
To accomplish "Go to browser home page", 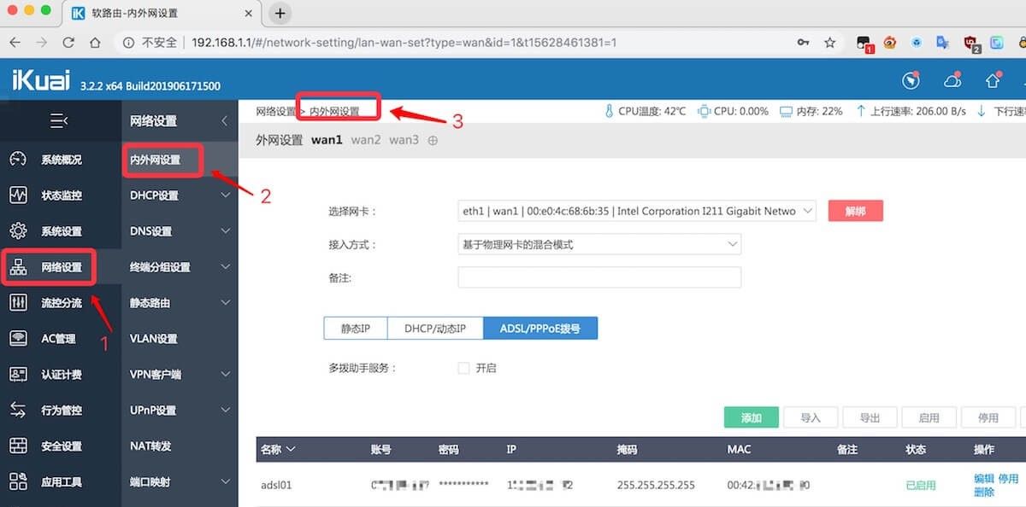I will tap(96, 42).
